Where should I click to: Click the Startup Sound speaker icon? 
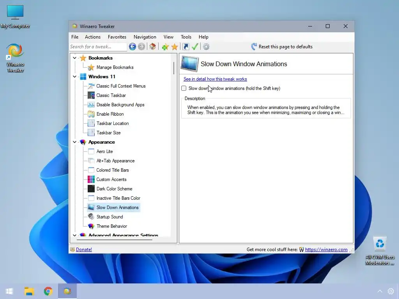(91, 216)
